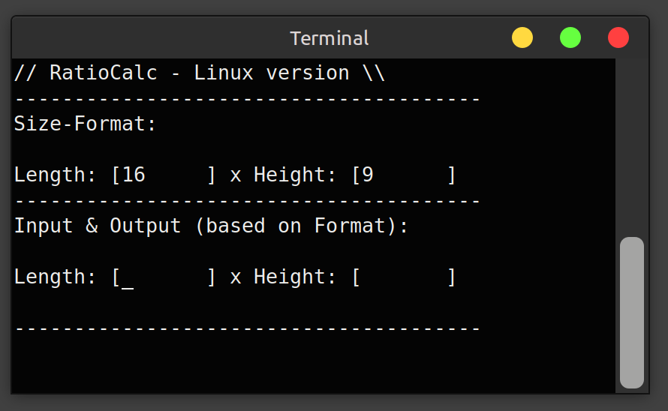
Task: Click the green maximize window button
Action: click(570, 37)
